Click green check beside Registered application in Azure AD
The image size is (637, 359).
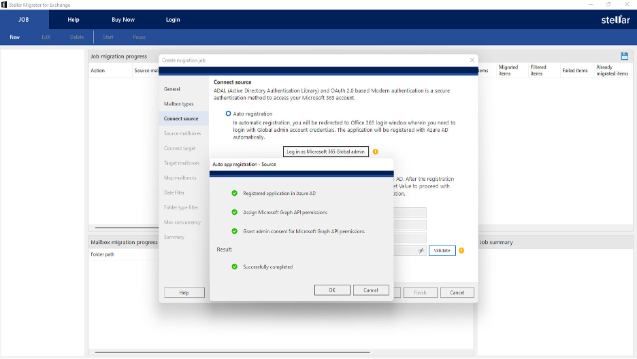[234, 194]
